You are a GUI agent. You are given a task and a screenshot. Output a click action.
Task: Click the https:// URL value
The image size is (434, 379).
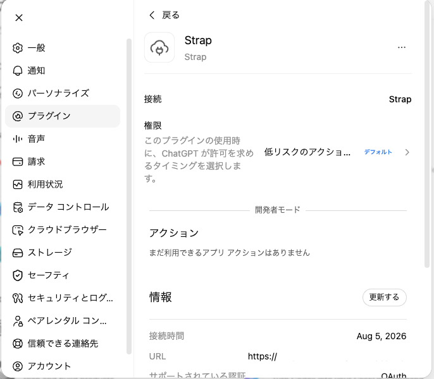(262, 356)
